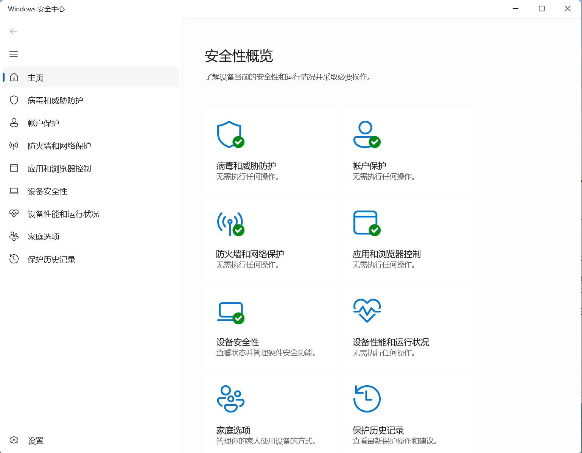This screenshot has width=582, height=453.
Task: Open the 应用和浏览器控制 card
Action: click(x=406, y=238)
